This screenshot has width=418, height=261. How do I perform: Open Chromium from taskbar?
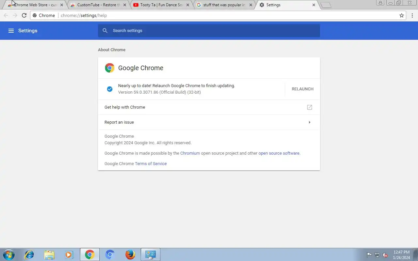point(110,254)
